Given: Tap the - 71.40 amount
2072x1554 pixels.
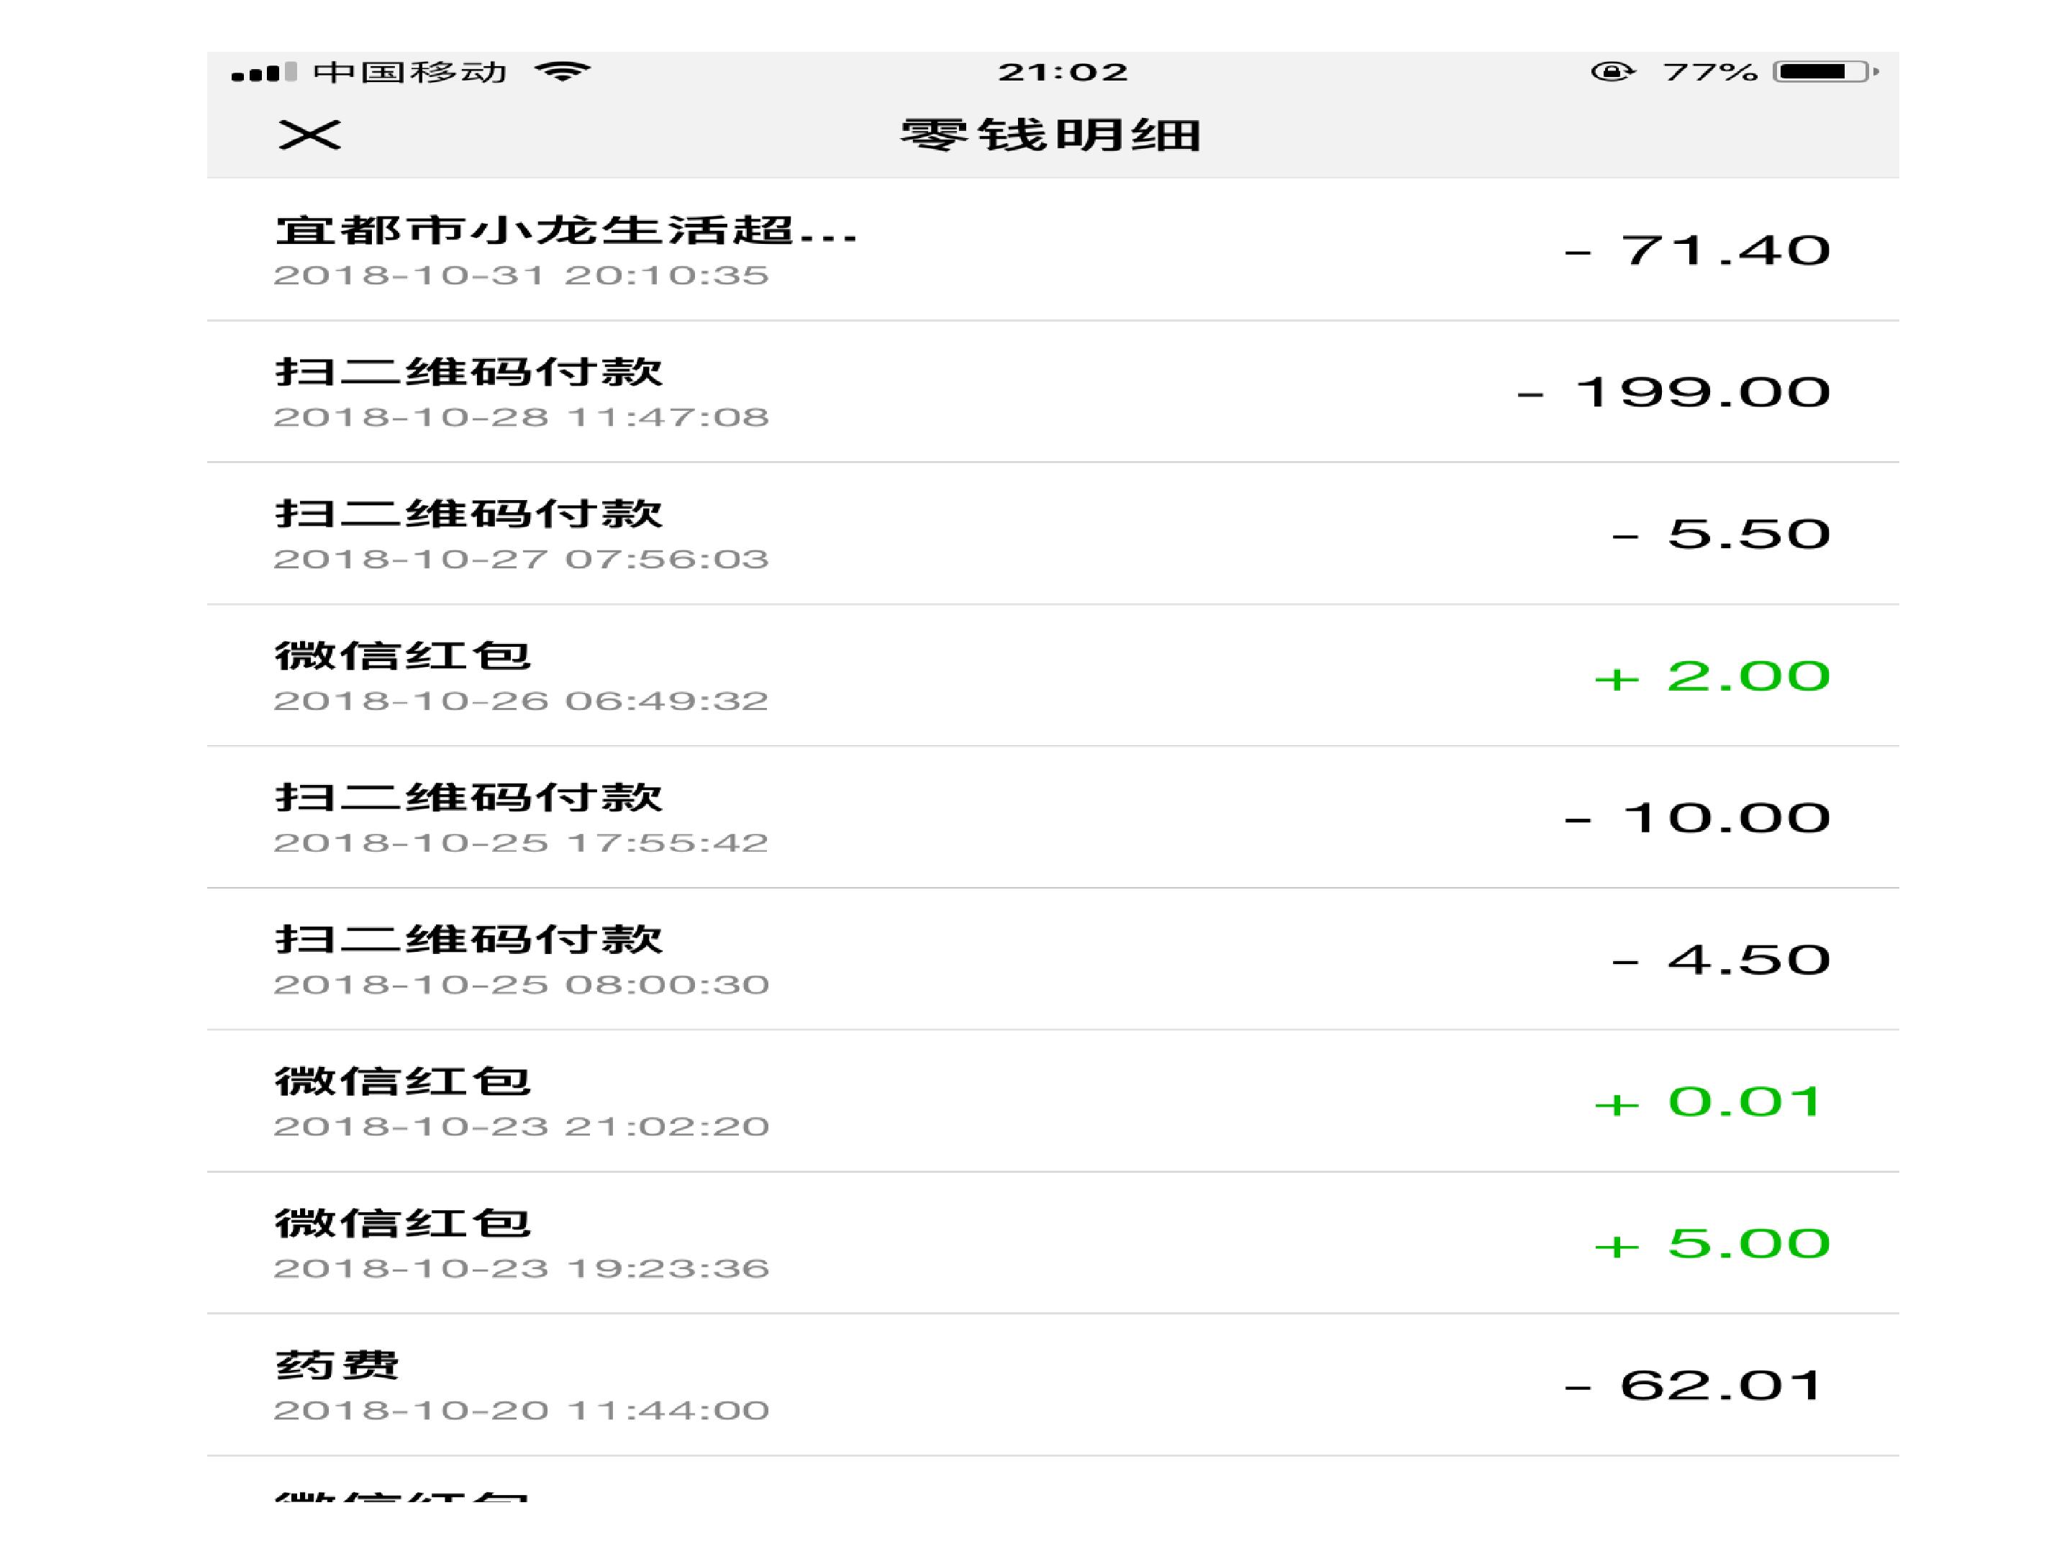Looking at the screenshot, I should (1696, 250).
